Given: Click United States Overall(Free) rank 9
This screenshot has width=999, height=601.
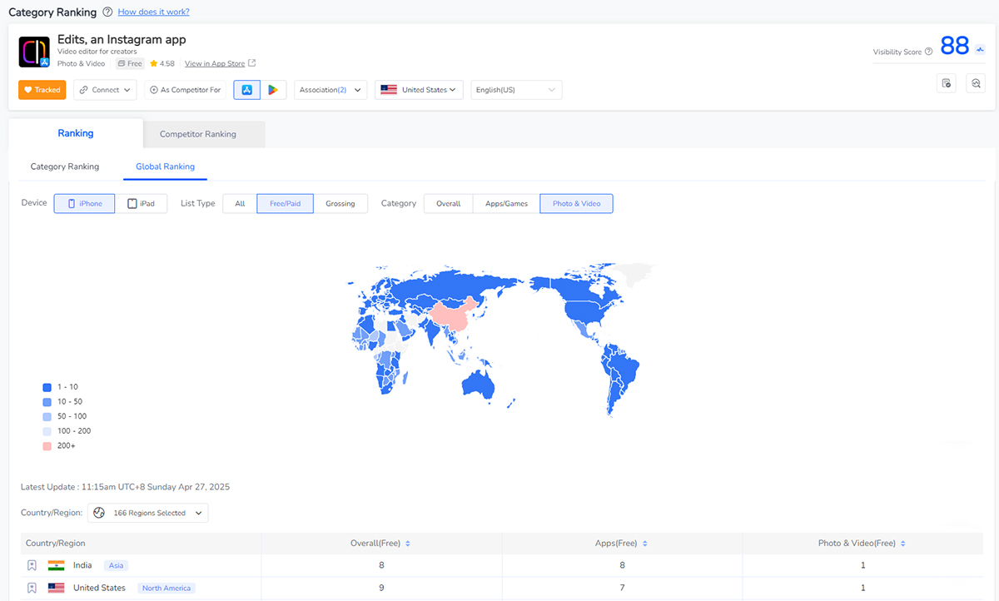Looking at the screenshot, I should (x=382, y=588).
